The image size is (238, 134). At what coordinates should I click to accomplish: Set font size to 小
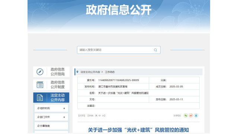click(103, 116)
